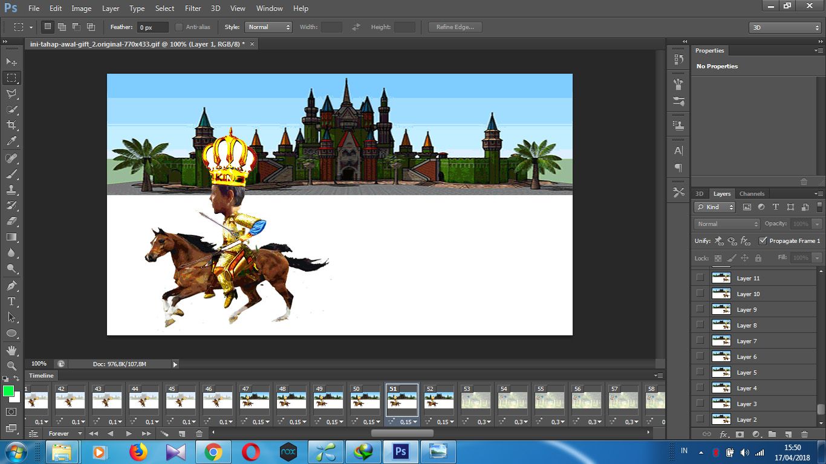Select frame 48 in the timeline

pos(292,400)
